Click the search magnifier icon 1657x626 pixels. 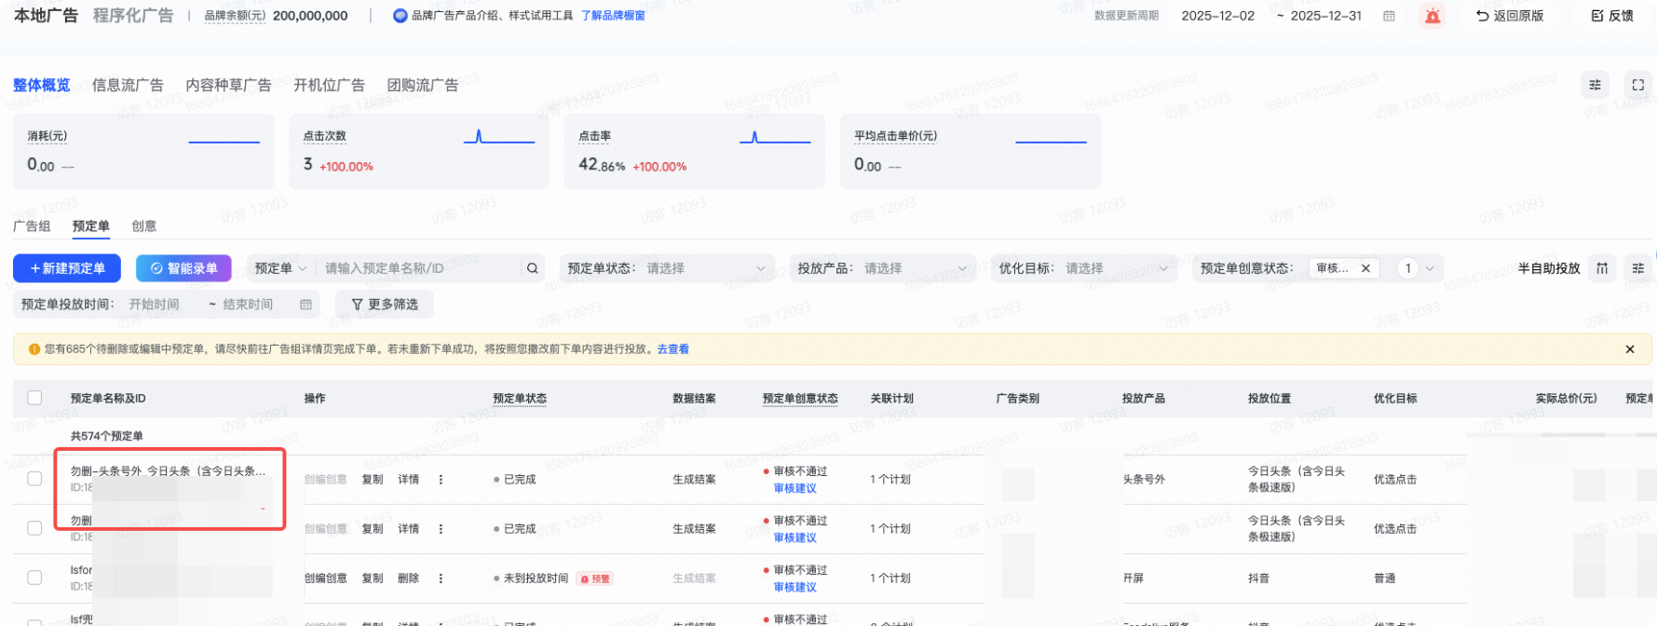click(x=532, y=268)
